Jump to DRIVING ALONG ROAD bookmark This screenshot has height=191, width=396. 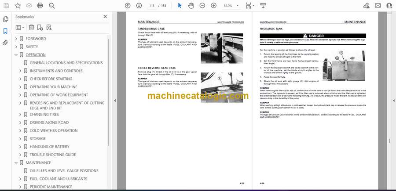[49, 123]
